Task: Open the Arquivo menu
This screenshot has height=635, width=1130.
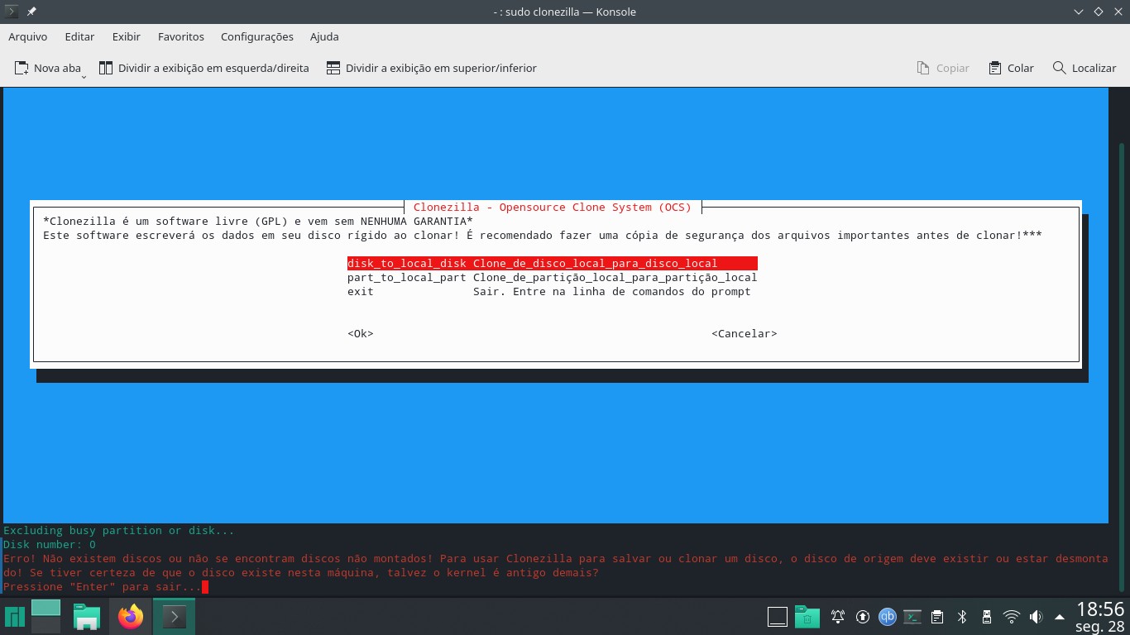Action: tap(28, 36)
